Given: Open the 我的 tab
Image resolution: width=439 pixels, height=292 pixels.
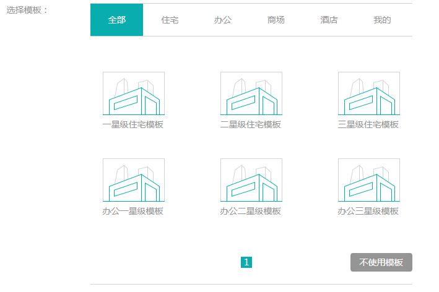Looking at the screenshot, I should [x=382, y=20].
